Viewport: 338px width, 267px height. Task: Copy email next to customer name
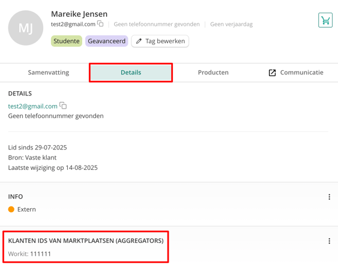click(100, 23)
